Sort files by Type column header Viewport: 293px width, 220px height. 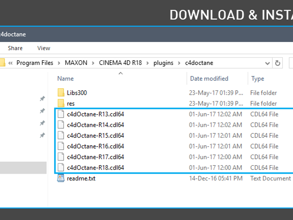click(257, 79)
